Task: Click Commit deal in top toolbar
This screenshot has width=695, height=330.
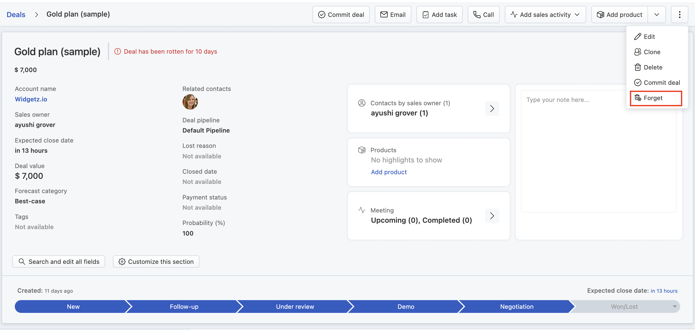Action: [x=341, y=15]
